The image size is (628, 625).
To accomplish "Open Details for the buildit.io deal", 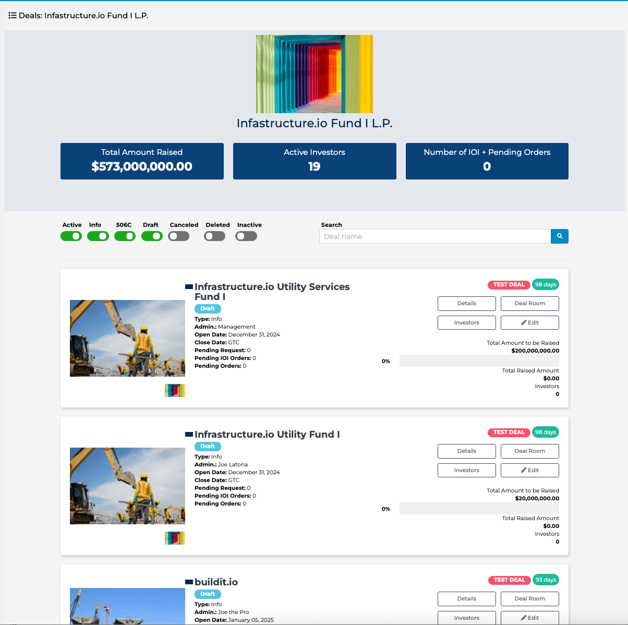I will (x=466, y=598).
